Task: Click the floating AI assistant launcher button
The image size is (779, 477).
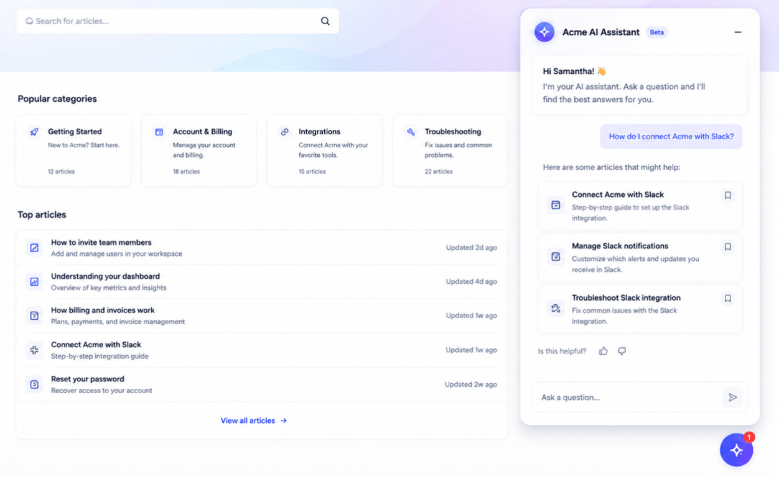Action: click(737, 450)
